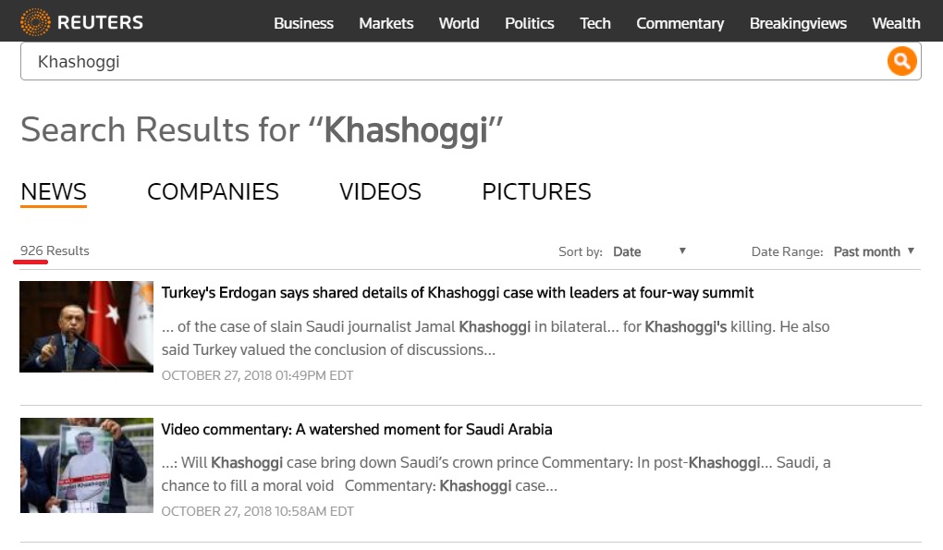Click the orange search magnifier icon

pyautogui.click(x=901, y=61)
